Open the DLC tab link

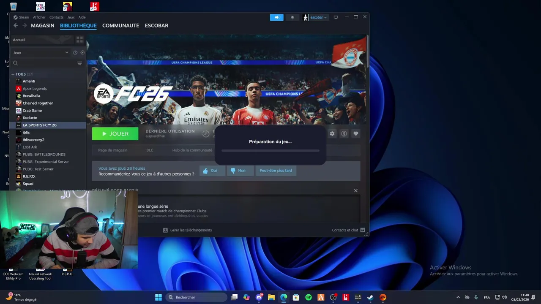(150, 150)
